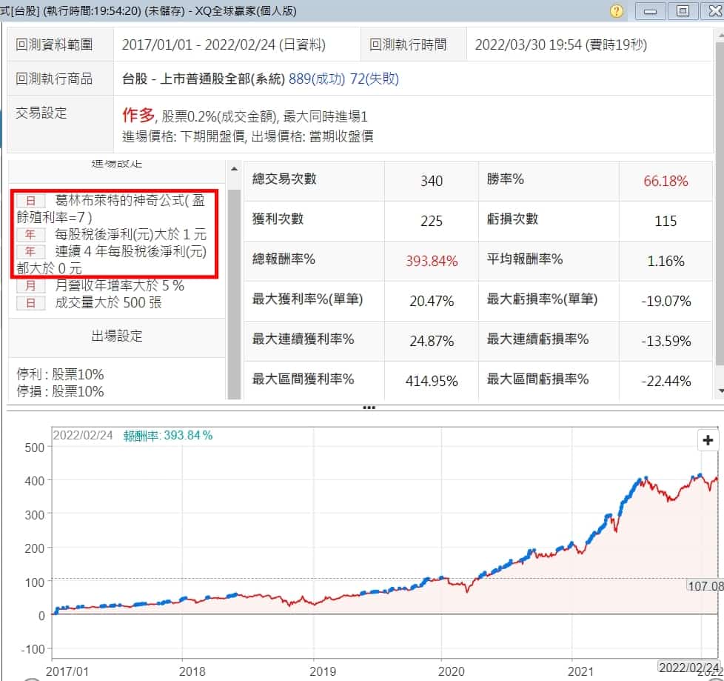Click the 日 frequency tag beside 葛林布萊特的神奇公式
724x681 pixels.
(30, 200)
